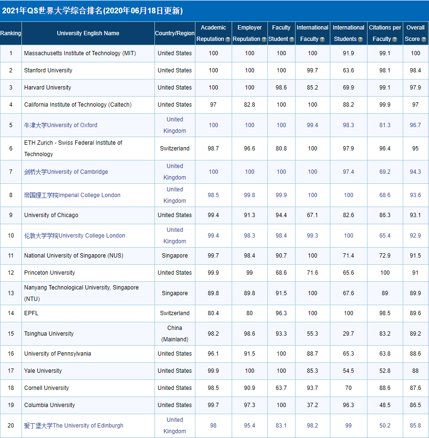The width and height of the screenshot is (429, 438).
Task: Click EPFL's Citations per Faculty value 98.5
Action: coord(385,313)
